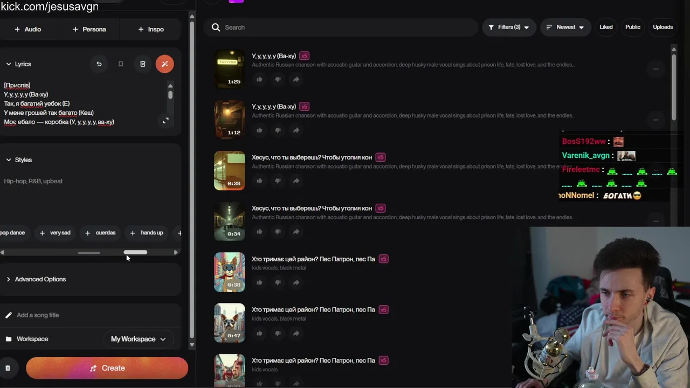The width and height of the screenshot is (690, 388).
Task: Share the first 'У, у, у, у (Ва-ху)' song
Action: point(296,79)
